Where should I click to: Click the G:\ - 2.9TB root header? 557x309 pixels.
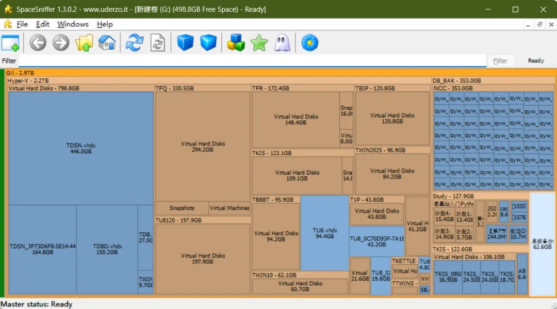tap(280, 73)
